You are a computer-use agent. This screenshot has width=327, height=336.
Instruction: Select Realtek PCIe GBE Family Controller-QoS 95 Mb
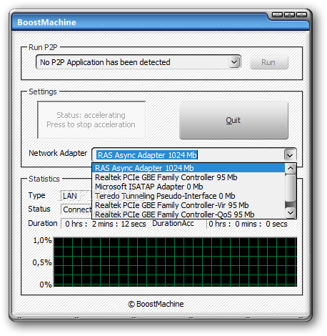tap(188, 214)
